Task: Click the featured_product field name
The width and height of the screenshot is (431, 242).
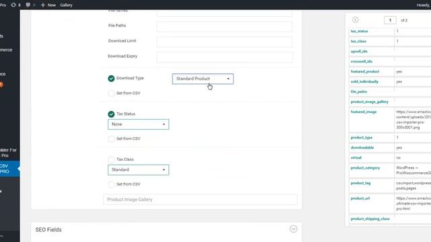Action: coord(365,72)
